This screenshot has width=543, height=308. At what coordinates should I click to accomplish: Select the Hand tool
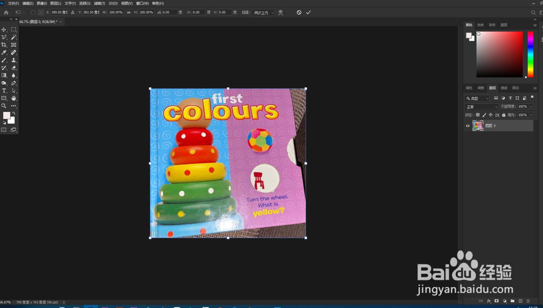pyautogui.click(x=14, y=98)
